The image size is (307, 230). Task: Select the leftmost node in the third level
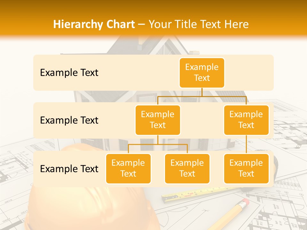128,169
